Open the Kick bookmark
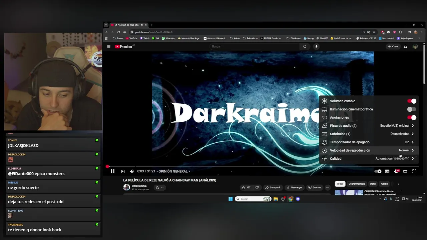Screen dimensions: 427x240 click(x=156, y=38)
